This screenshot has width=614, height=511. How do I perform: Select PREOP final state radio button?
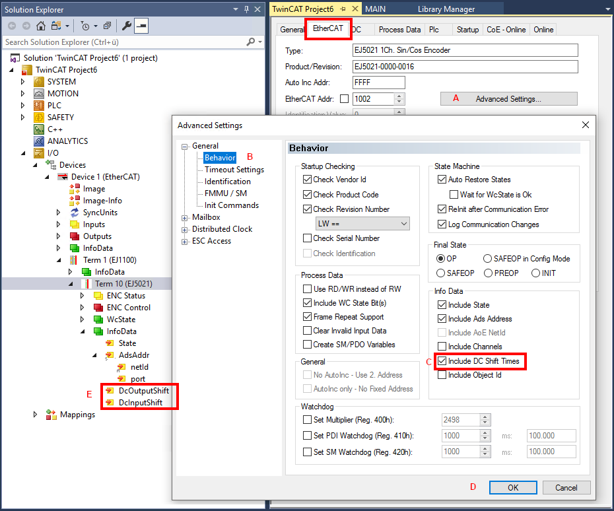pos(488,273)
